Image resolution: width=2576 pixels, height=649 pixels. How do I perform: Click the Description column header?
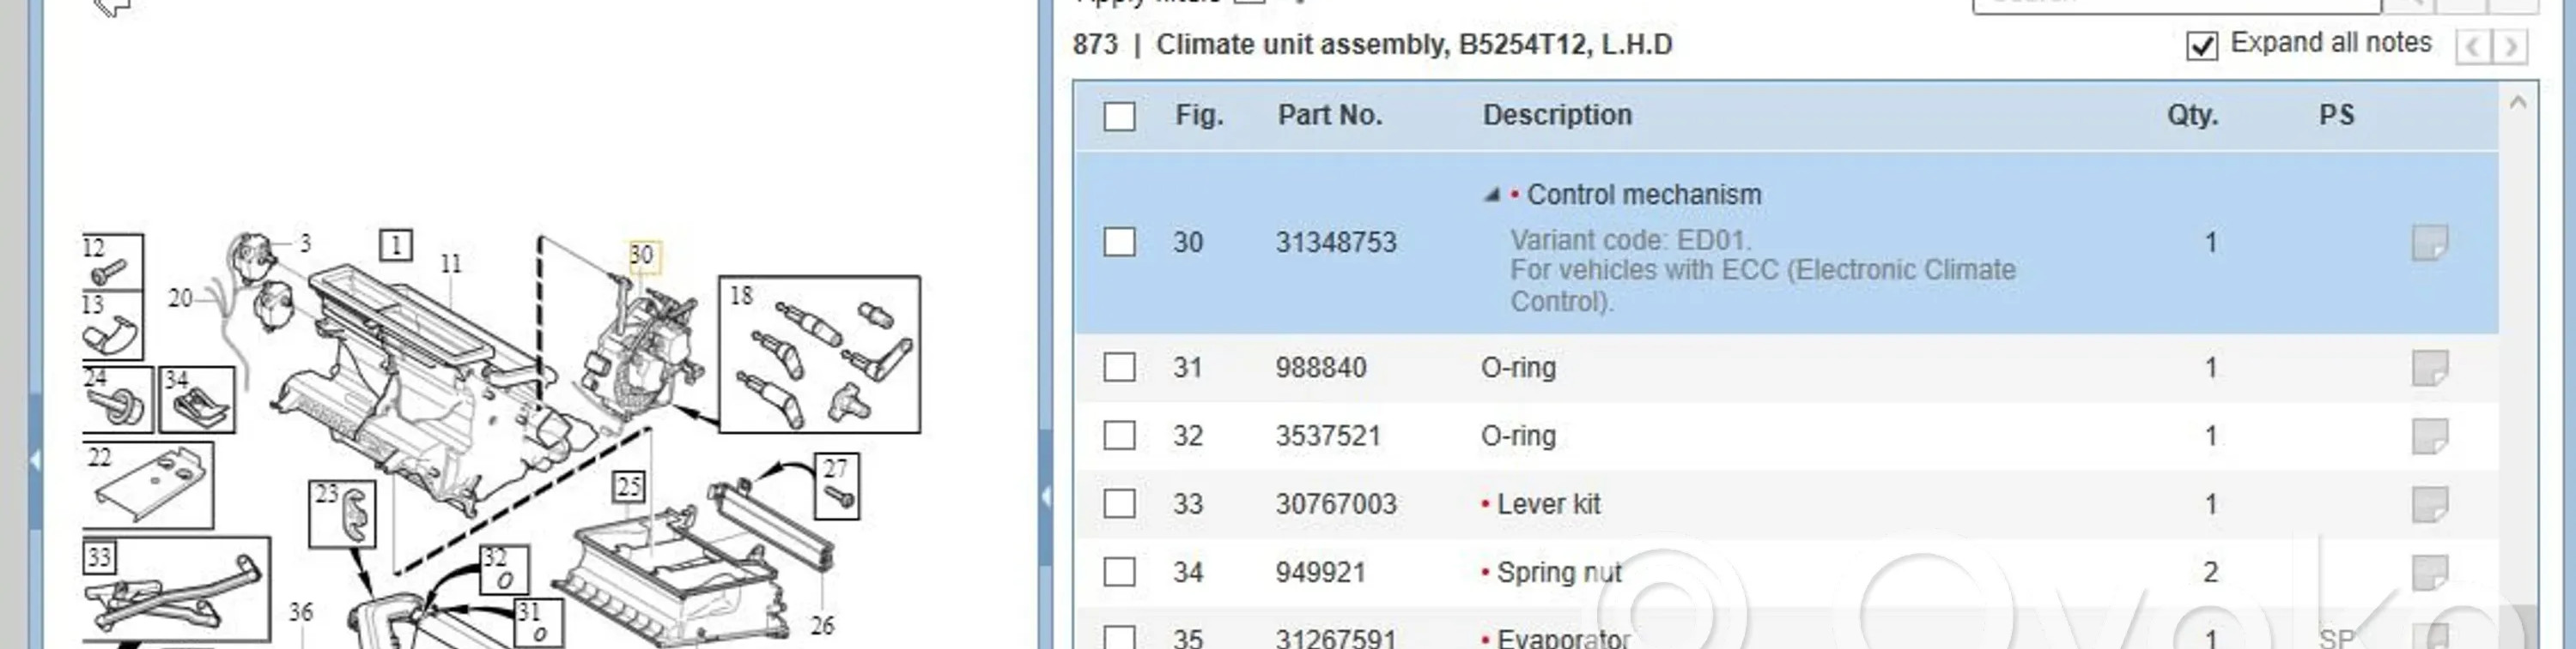[x=1556, y=116]
